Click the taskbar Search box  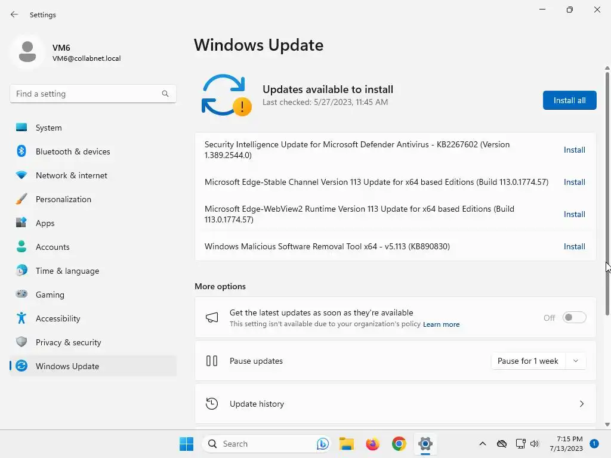tap(266, 444)
